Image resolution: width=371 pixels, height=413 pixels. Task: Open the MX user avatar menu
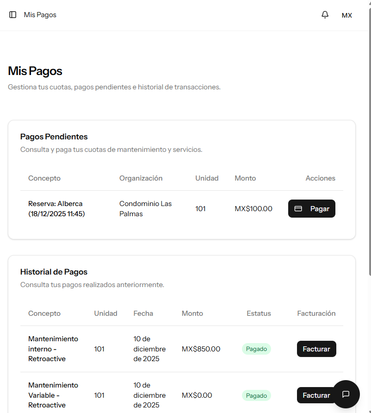pyautogui.click(x=347, y=15)
